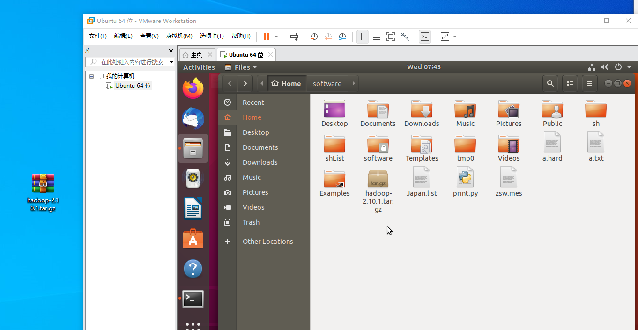638x330 pixels.
Task: Select the zsw.mes file
Action: point(509,182)
